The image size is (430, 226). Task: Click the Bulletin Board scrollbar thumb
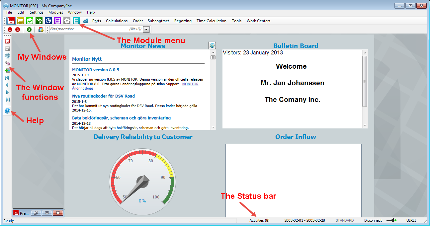[x=365, y=81]
